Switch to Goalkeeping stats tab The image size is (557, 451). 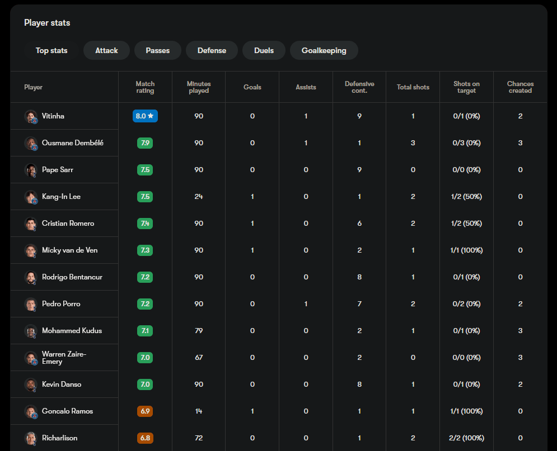tap(324, 50)
